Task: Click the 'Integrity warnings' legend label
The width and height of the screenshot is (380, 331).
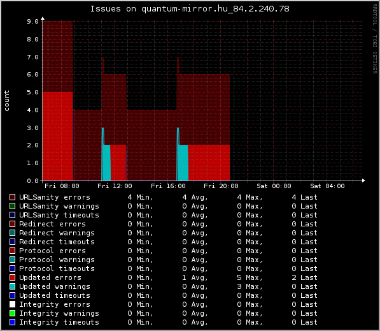Action: pyautogui.click(x=59, y=313)
